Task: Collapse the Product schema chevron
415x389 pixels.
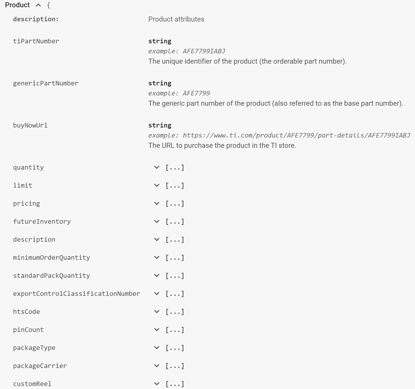Action: 38,5
